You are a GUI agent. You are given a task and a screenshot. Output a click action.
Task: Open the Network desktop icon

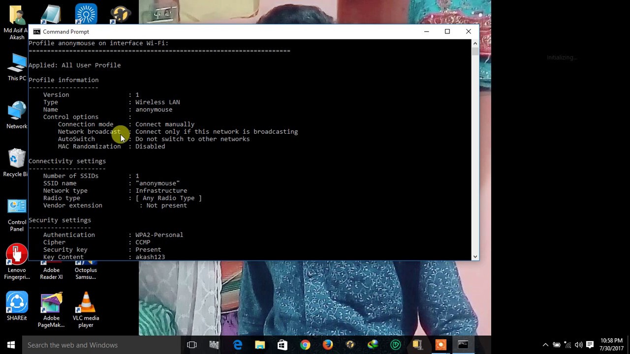point(17,116)
